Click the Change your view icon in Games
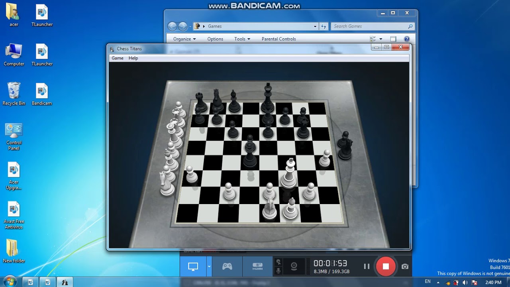Viewport: 510px width, 287px height. tap(373, 39)
